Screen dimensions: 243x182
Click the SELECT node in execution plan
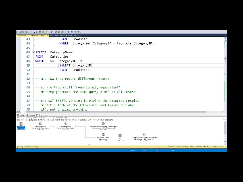(21, 125)
